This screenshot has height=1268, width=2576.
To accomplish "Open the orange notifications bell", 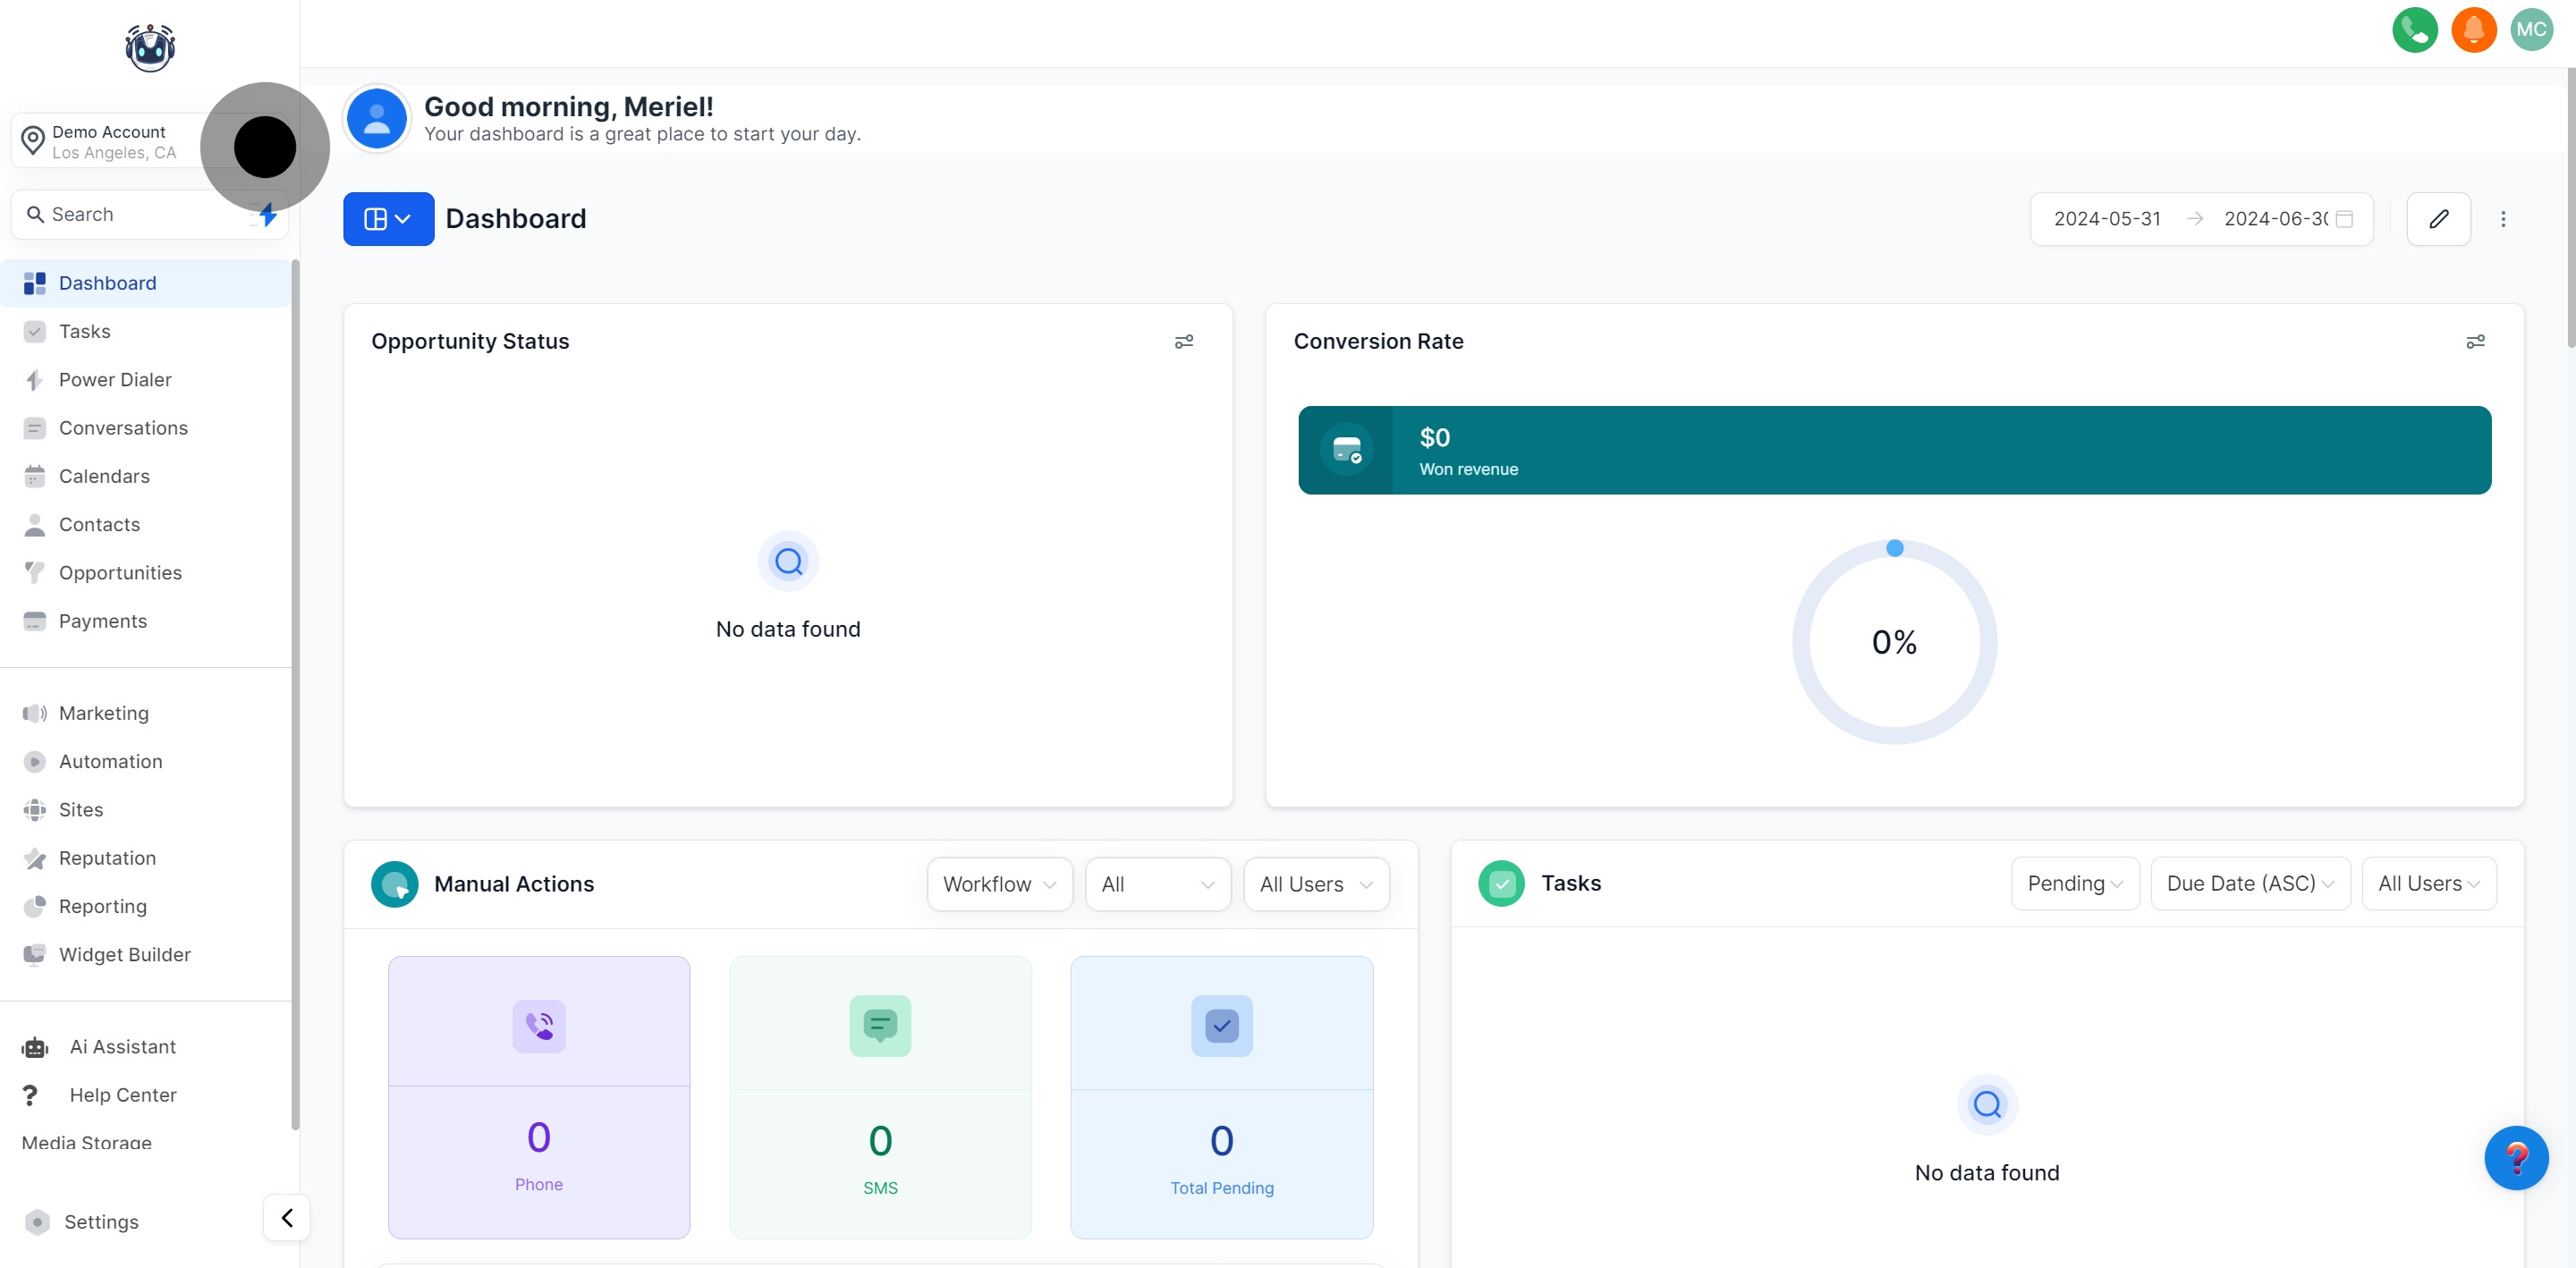I will click(2473, 30).
